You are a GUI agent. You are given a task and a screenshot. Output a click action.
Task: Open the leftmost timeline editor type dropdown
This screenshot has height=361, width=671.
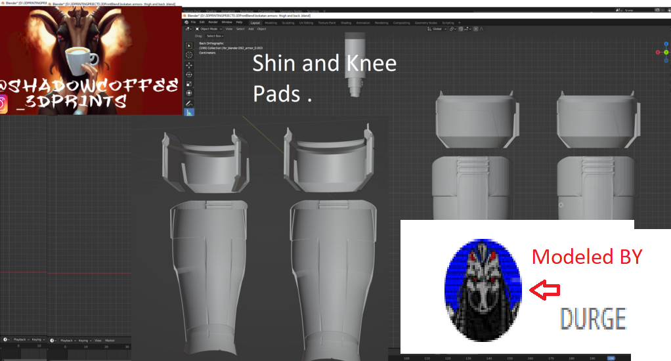coord(7,339)
